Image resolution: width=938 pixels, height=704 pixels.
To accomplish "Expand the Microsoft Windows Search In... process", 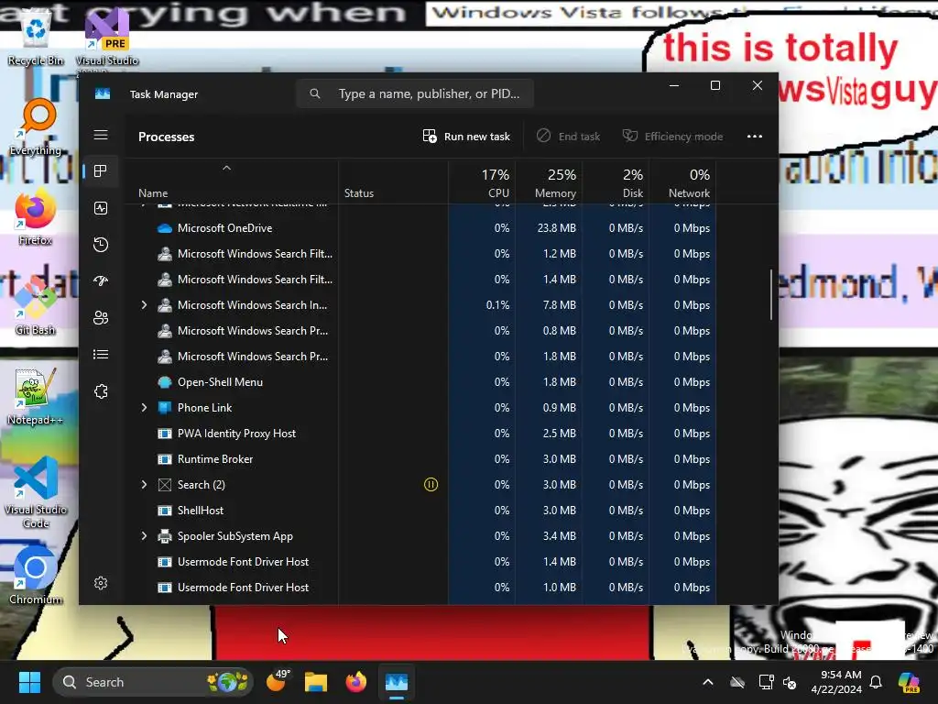I will pyautogui.click(x=144, y=305).
